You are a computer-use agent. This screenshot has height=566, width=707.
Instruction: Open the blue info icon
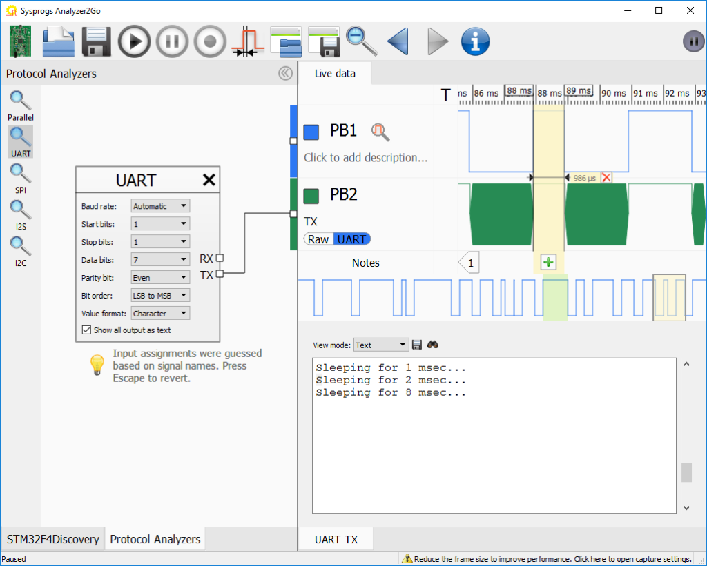(x=475, y=41)
